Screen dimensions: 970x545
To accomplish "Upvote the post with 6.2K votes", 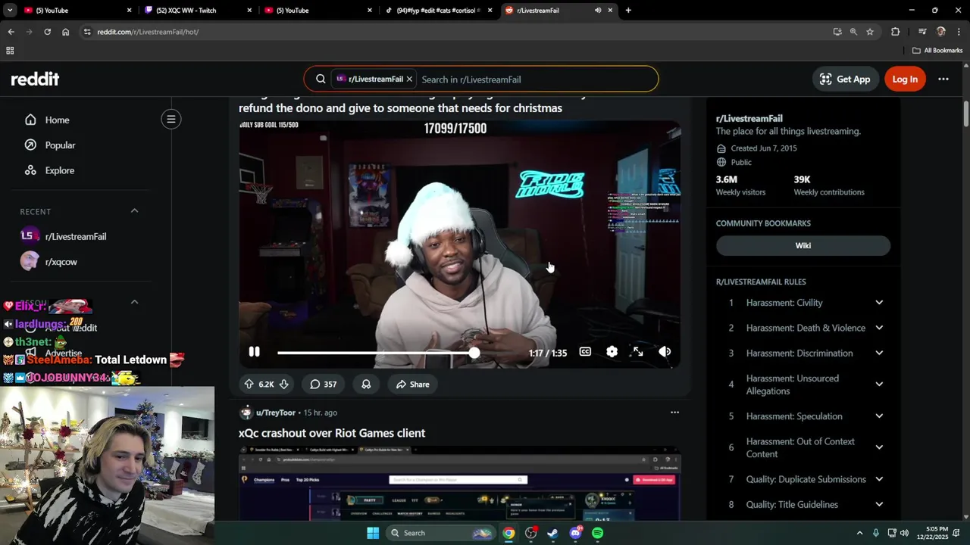I will pyautogui.click(x=249, y=385).
